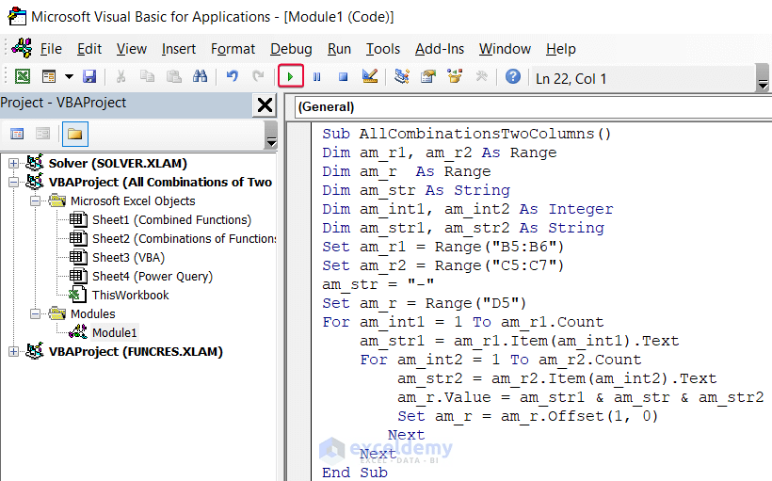Click the Visual Basic icon in the menu bar
Image resolution: width=772 pixels, height=481 pixels.
22,48
